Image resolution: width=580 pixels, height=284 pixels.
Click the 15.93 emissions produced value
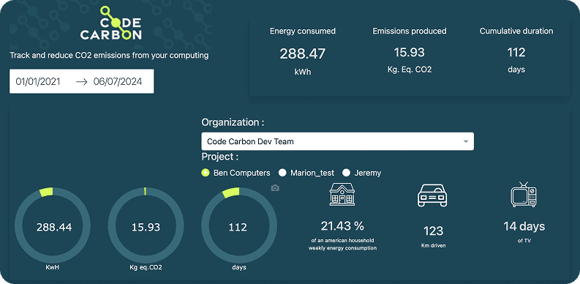409,53
